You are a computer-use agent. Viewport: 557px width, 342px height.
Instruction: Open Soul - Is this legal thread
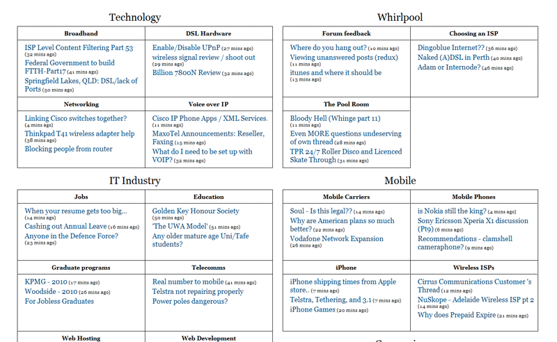click(320, 211)
